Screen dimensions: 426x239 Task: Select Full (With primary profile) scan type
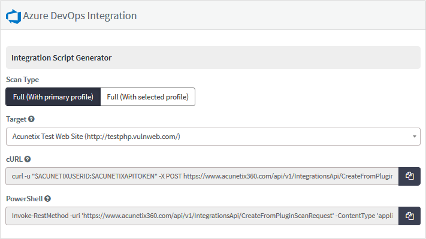53,96
